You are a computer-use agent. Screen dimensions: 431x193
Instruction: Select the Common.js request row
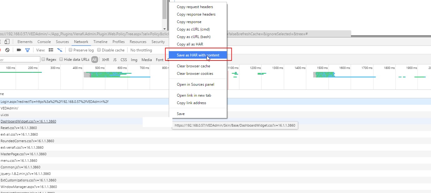215,167
